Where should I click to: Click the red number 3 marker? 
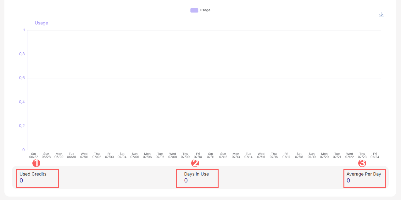[x=362, y=163]
